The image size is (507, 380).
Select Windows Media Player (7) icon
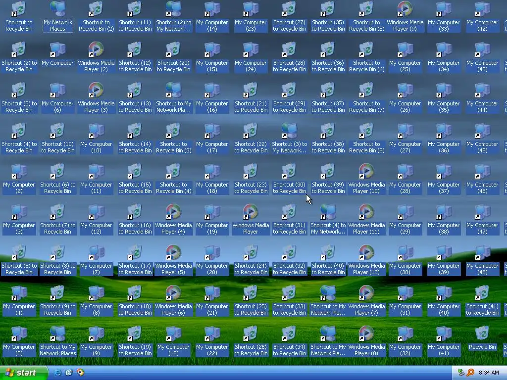point(366,300)
